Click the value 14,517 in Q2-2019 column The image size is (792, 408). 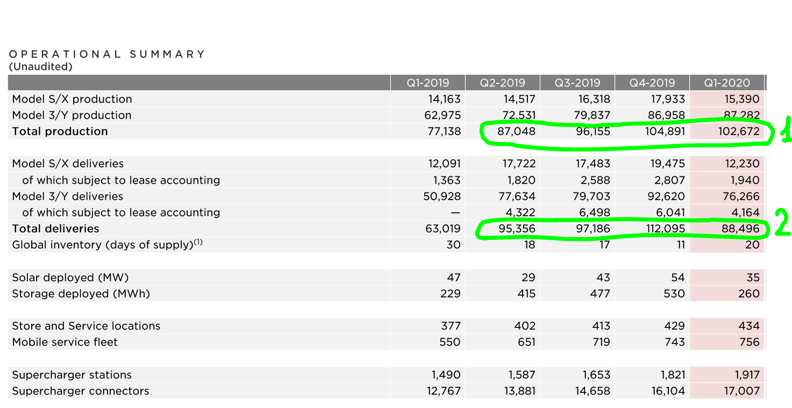(x=519, y=99)
